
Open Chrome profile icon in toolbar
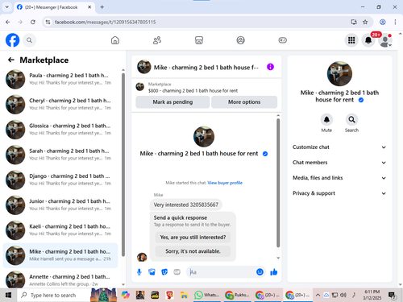[383, 22]
